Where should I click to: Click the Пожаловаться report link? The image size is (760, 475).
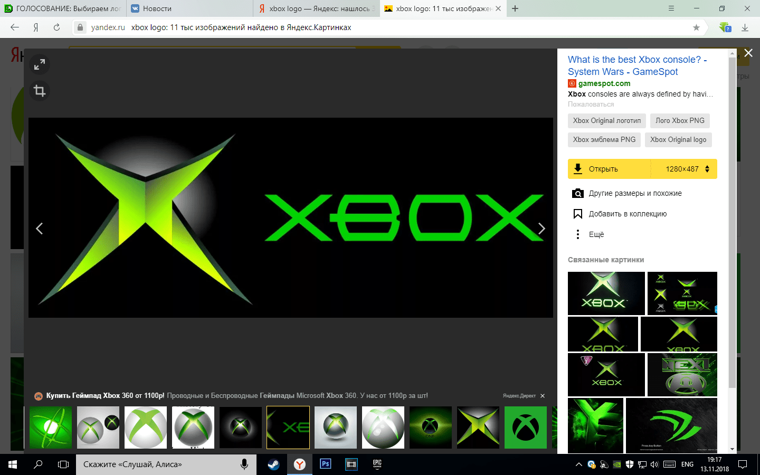tap(591, 104)
